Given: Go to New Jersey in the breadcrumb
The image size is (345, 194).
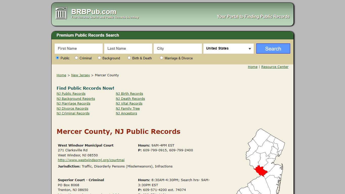Looking at the screenshot, I should pos(81,75).
